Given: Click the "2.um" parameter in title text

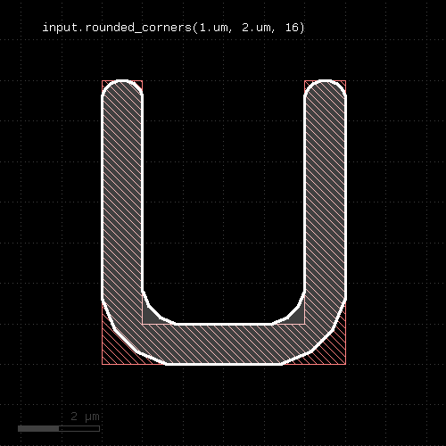Looking at the screenshot, I should click(256, 28).
